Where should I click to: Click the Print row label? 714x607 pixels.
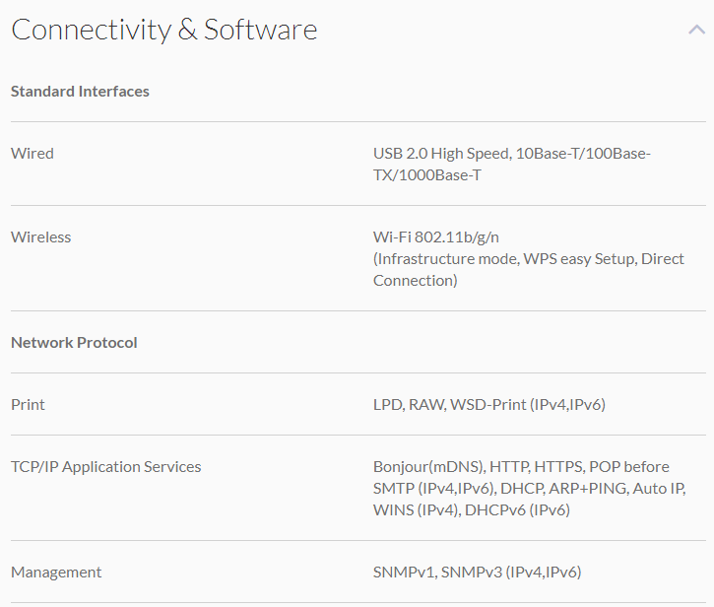coord(28,405)
